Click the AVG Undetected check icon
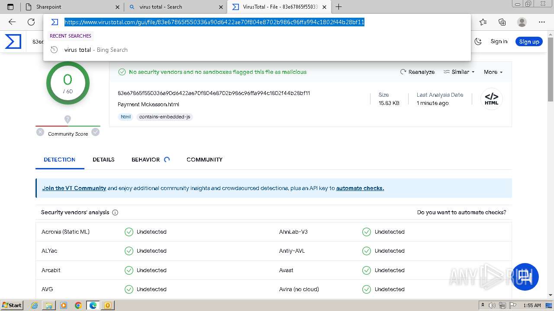 tap(129, 289)
